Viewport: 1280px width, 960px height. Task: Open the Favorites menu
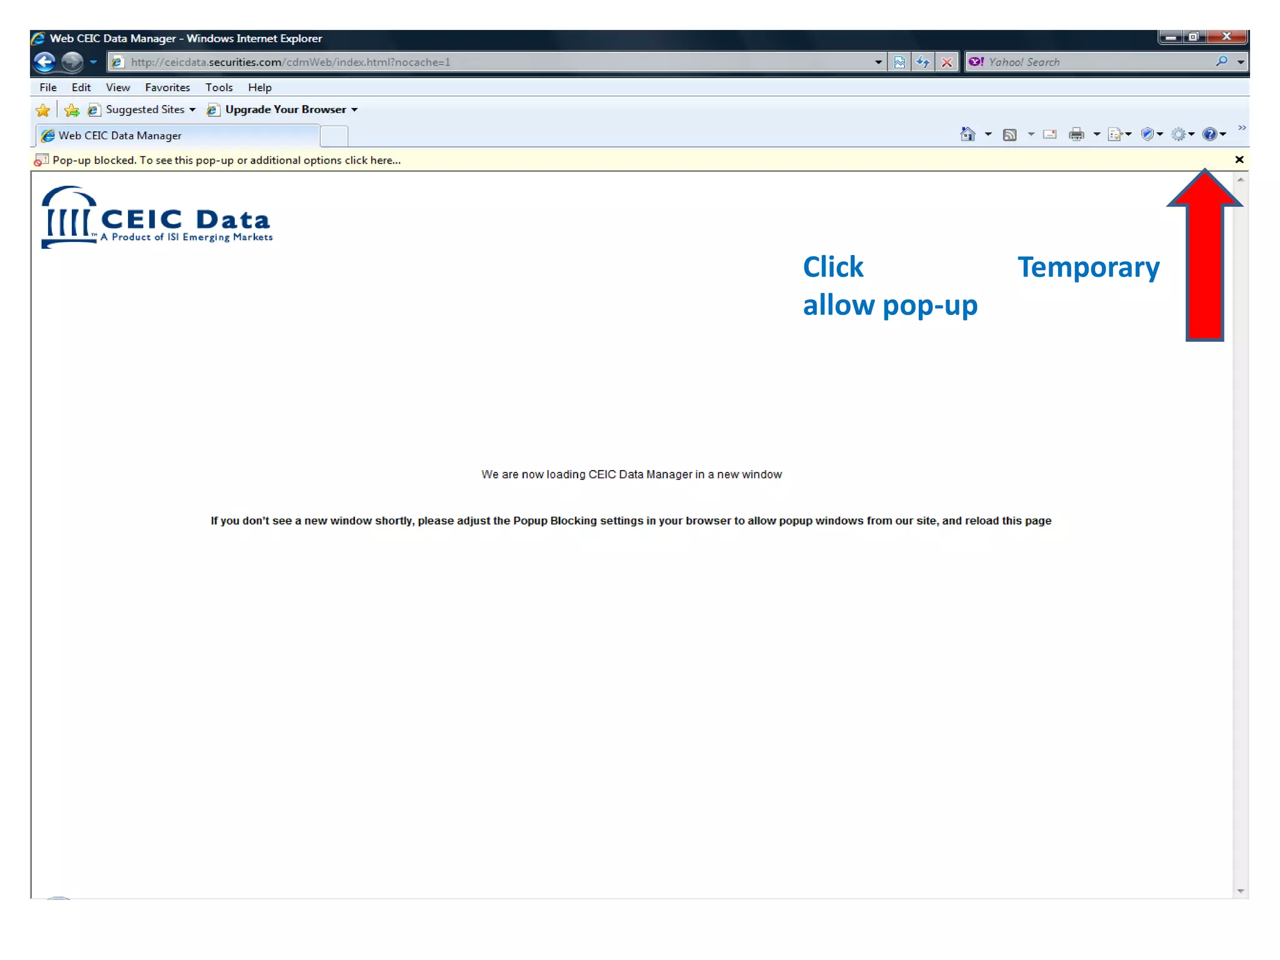coord(167,87)
